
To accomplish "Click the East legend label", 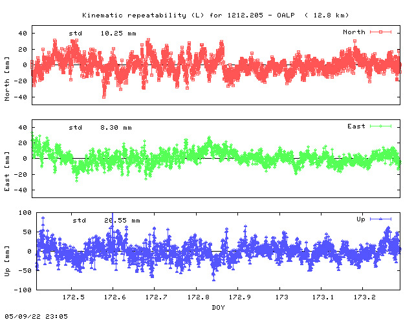I will coord(356,126).
